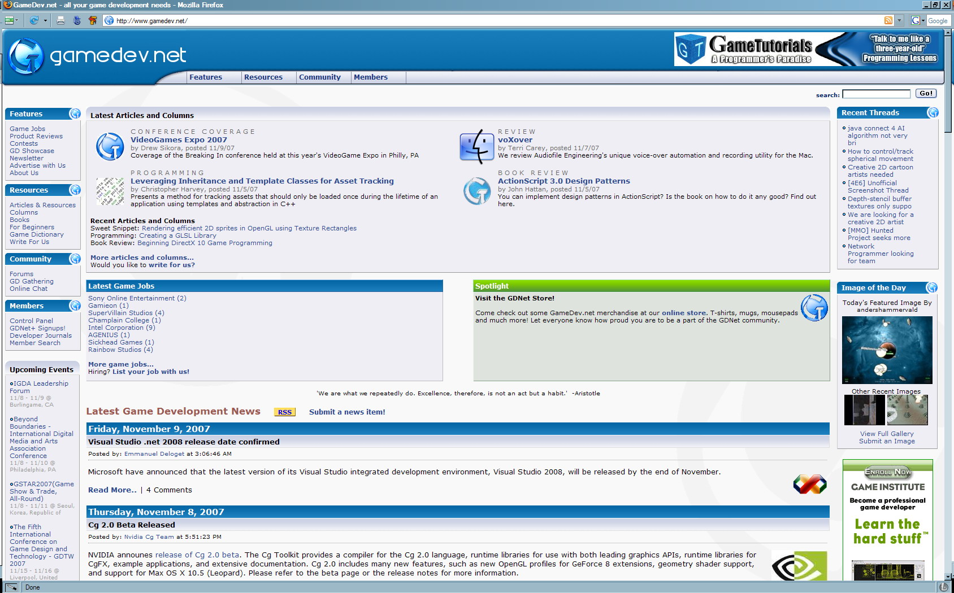The image size is (954, 593).
Task: Click the globe icon in Recent Threads header
Action: [x=933, y=112]
